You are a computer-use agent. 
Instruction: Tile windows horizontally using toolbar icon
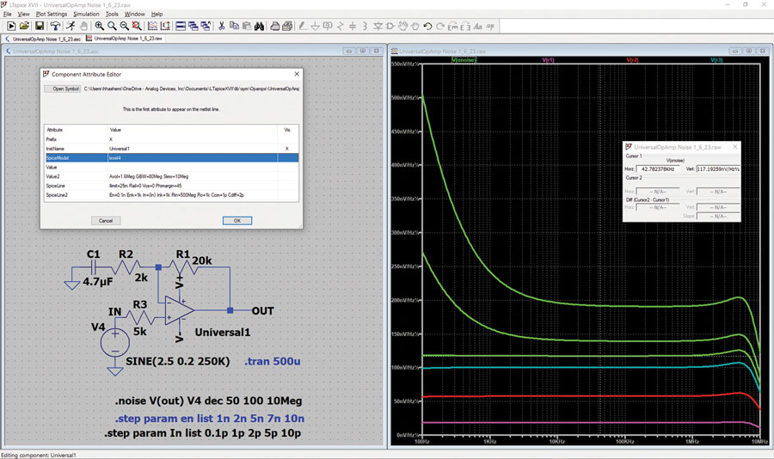(x=181, y=26)
